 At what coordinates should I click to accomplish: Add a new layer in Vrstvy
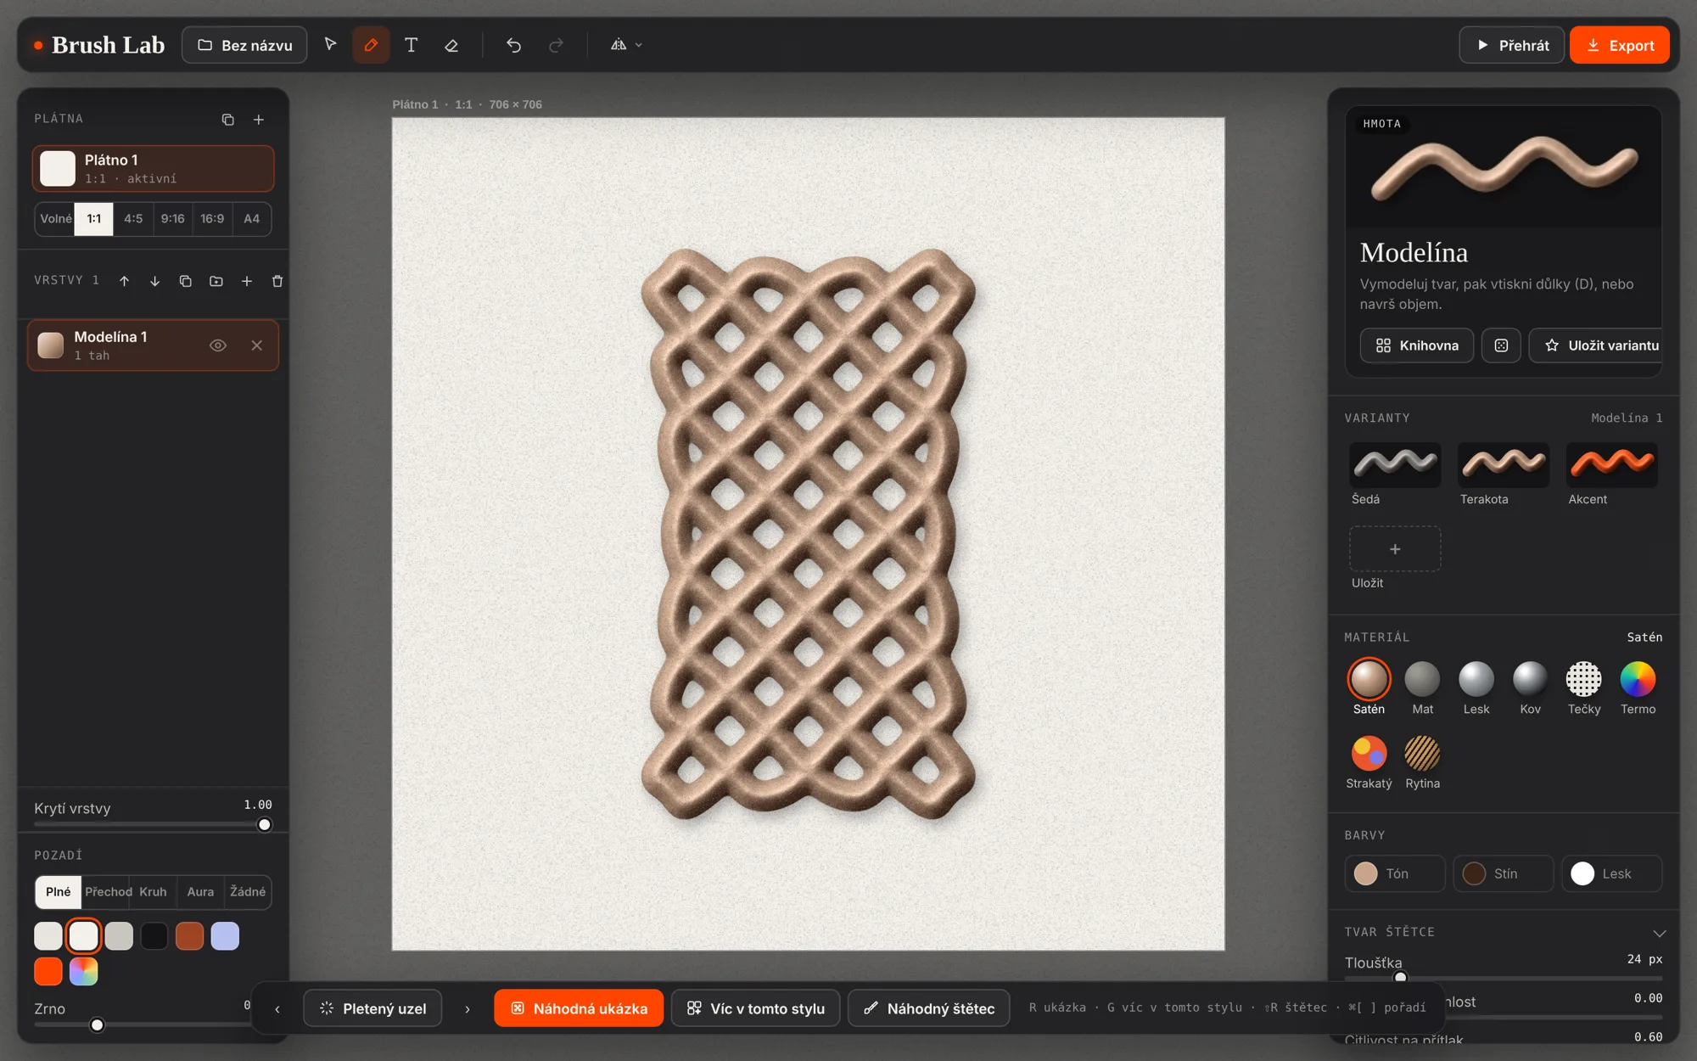click(x=247, y=281)
